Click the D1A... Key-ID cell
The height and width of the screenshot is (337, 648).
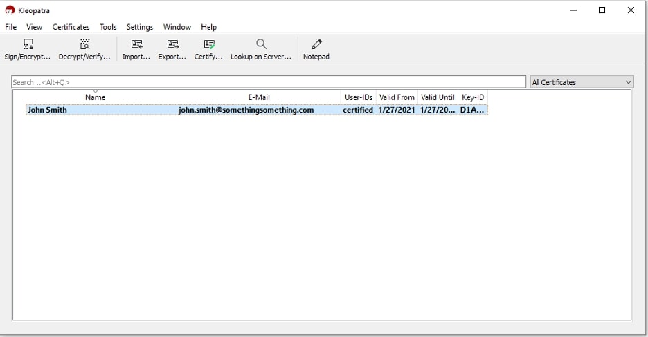[472, 110]
